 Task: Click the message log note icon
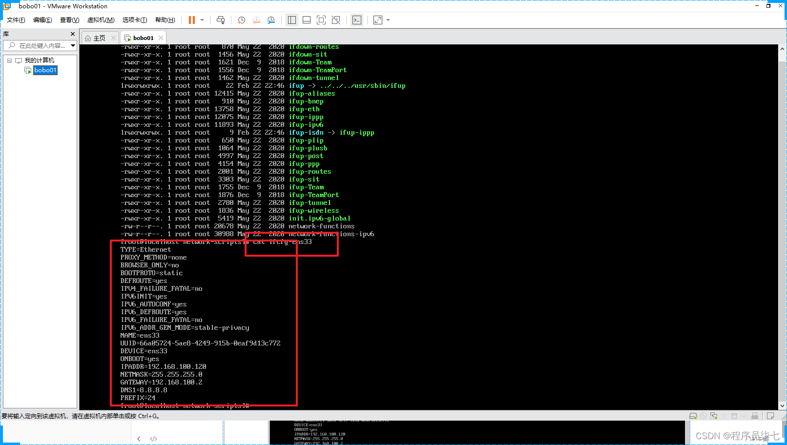click(770, 416)
